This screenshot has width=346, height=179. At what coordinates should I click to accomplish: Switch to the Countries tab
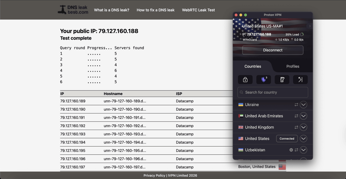click(253, 66)
